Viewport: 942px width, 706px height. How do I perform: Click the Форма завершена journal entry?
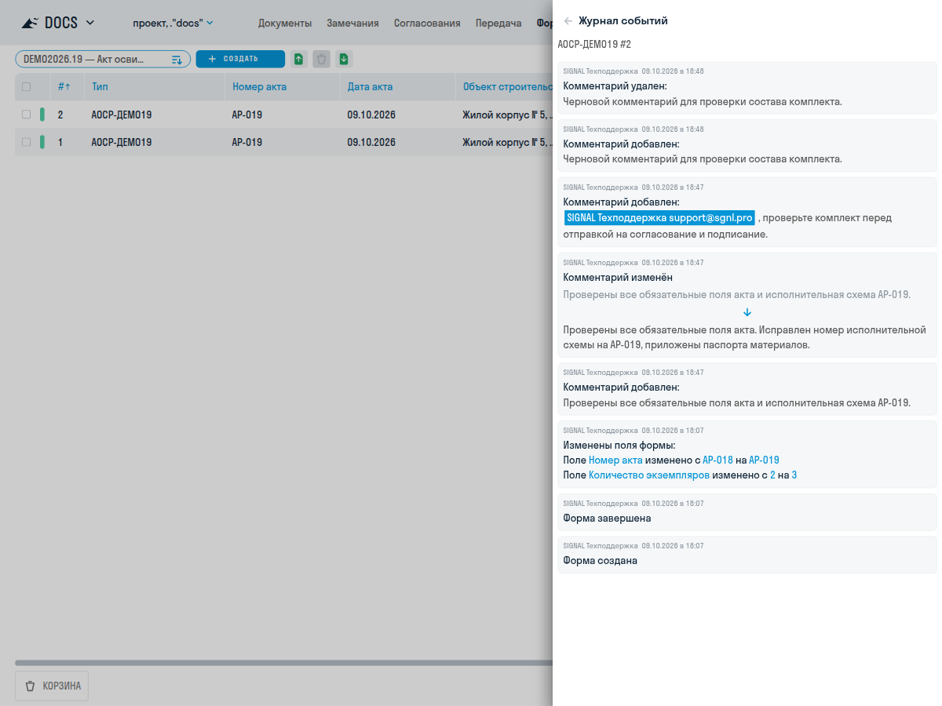[747, 512]
